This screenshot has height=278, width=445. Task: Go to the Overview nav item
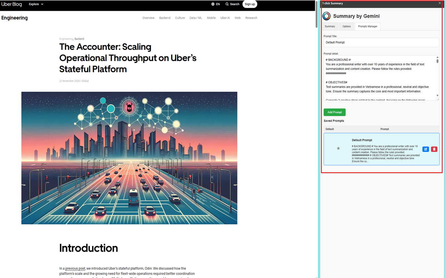pos(148,18)
